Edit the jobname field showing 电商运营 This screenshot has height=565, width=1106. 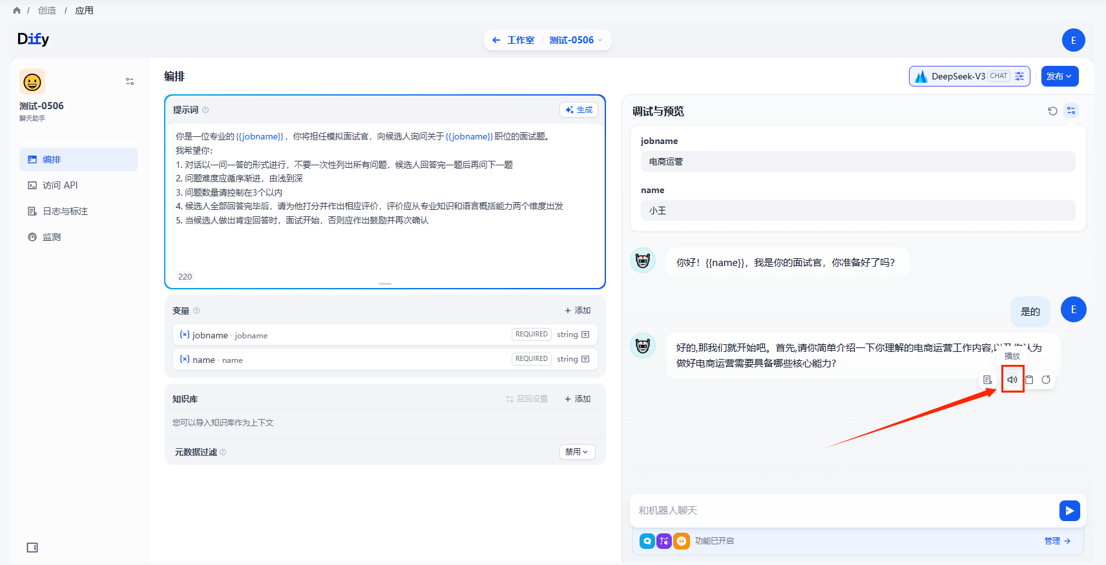tap(858, 161)
